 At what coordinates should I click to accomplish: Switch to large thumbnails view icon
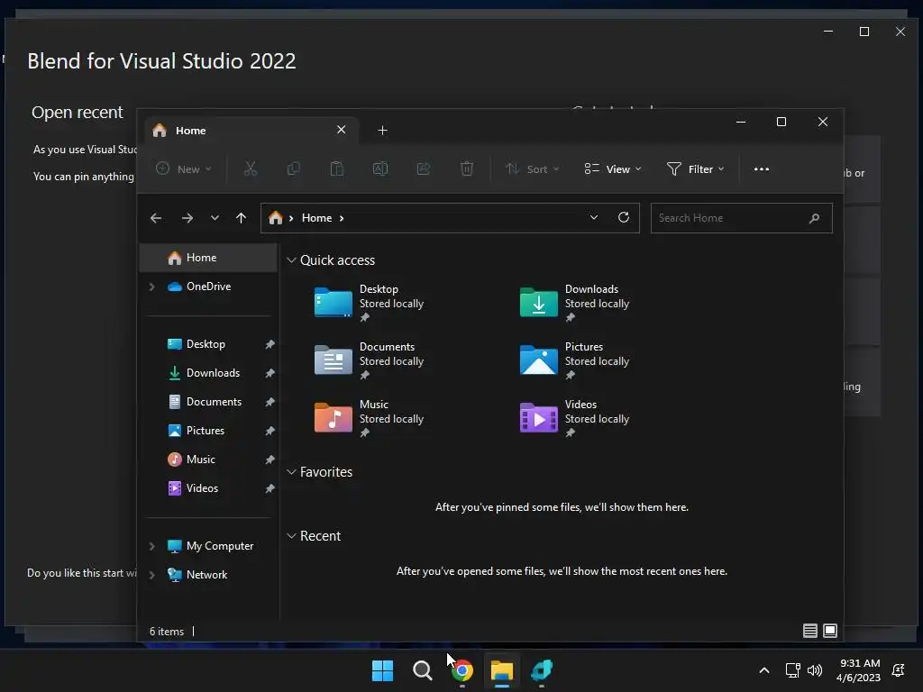tap(830, 631)
